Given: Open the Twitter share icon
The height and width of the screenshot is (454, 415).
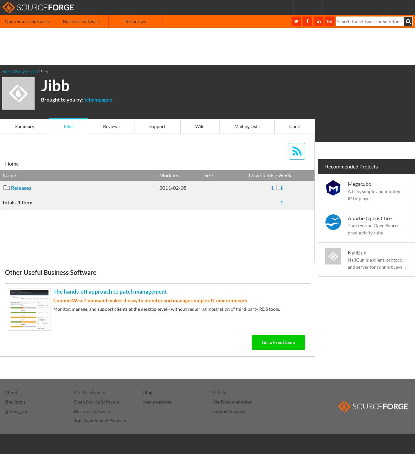Looking at the screenshot, I should click(296, 21).
